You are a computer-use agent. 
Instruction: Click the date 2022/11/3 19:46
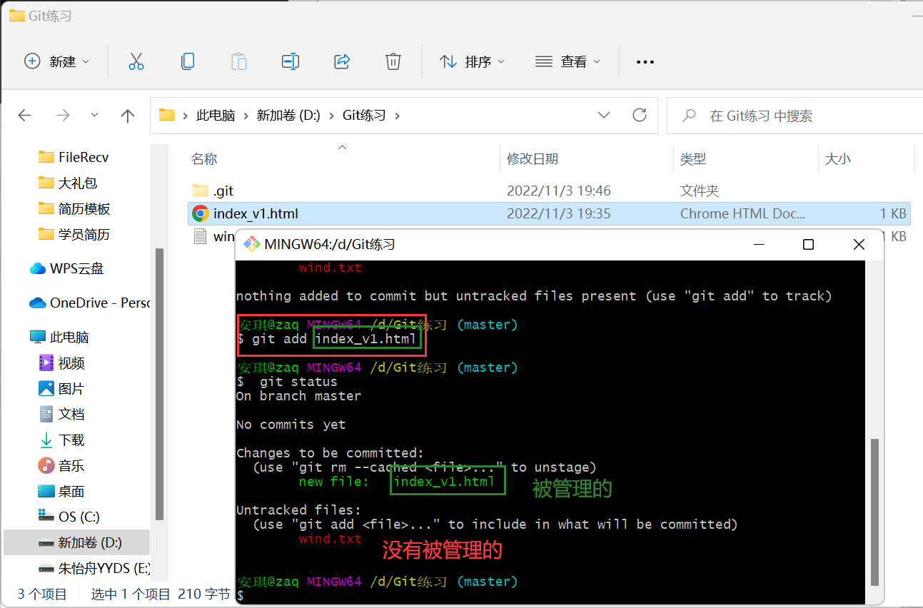[x=559, y=191]
